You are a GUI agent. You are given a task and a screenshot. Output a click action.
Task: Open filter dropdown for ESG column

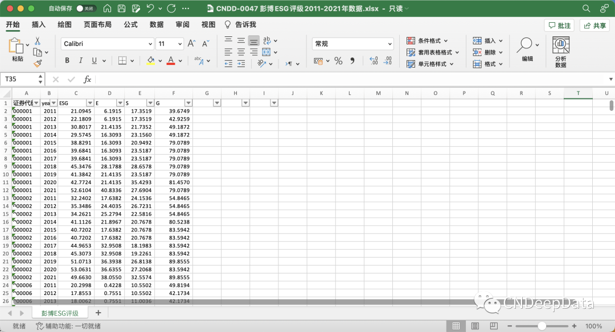click(90, 103)
